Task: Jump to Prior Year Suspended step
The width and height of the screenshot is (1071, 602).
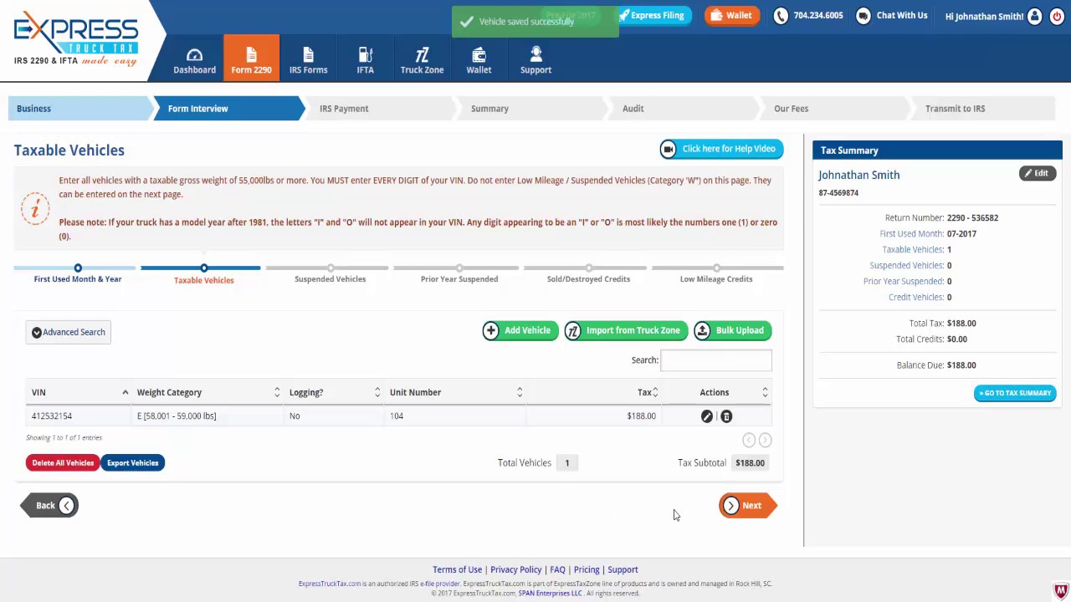Action: pyautogui.click(x=459, y=273)
